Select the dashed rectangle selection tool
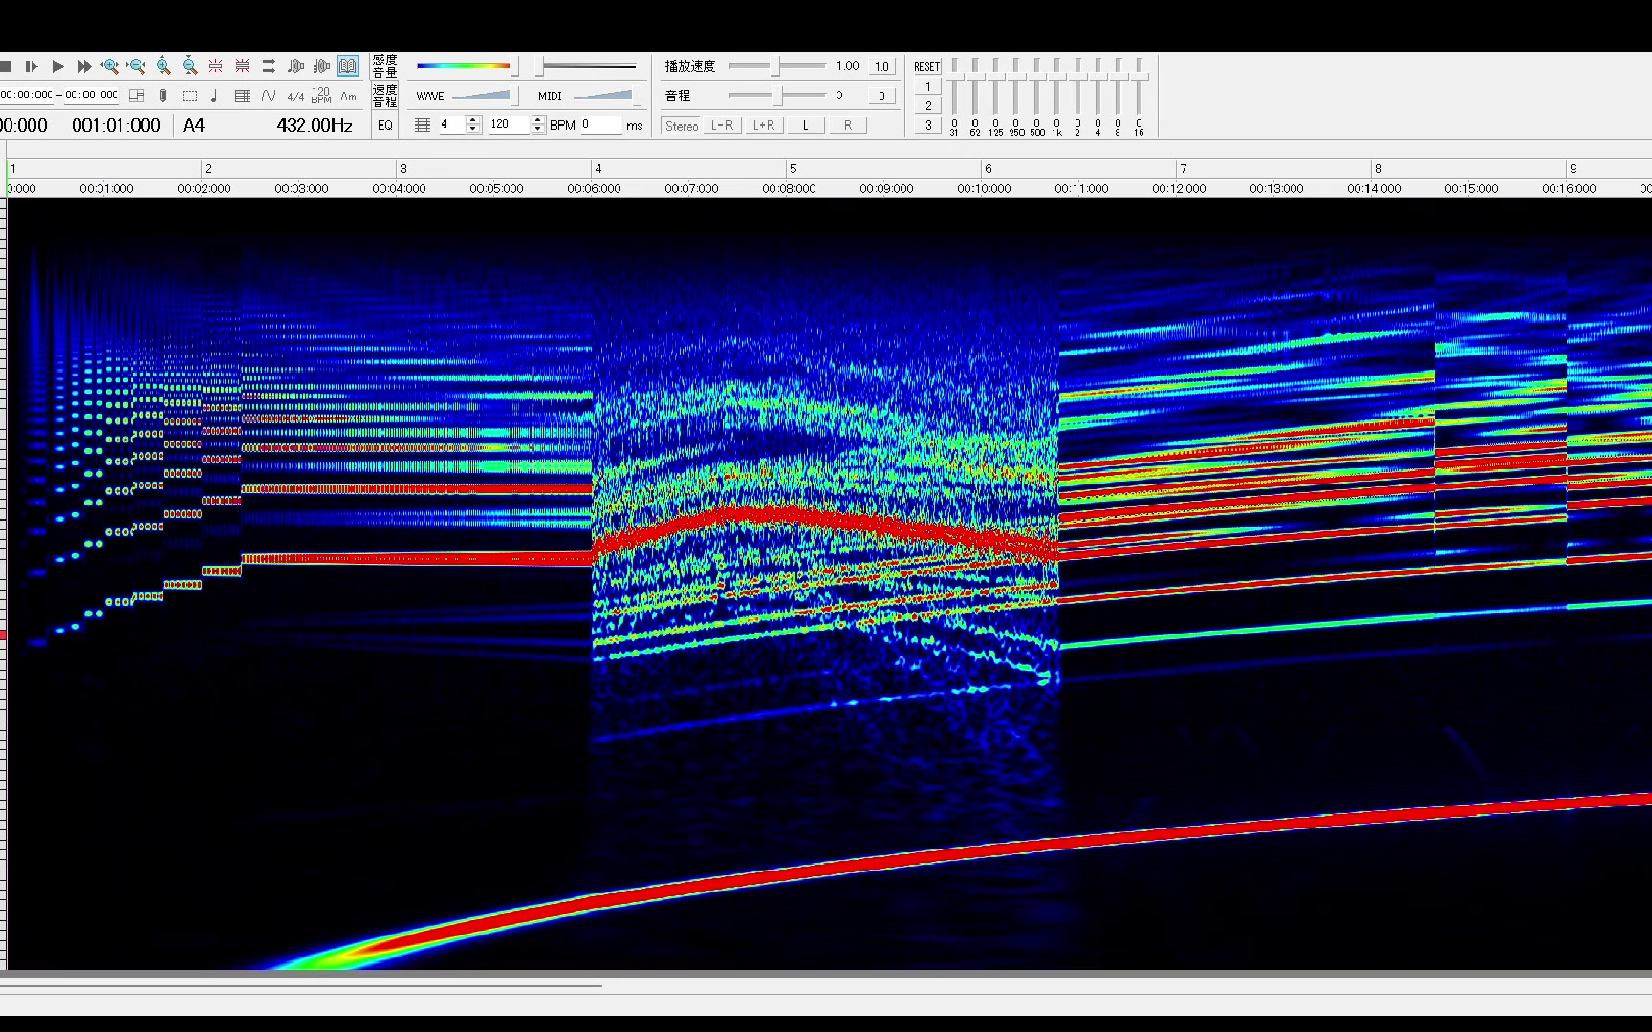Screen dimensions: 1652x1032 pyautogui.click(x=189, y=96)
